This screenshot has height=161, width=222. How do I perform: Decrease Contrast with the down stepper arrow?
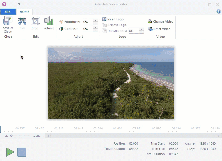point(96,30)
